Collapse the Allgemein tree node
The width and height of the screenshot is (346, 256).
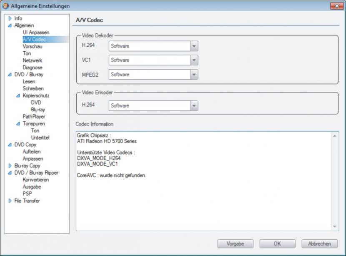point(10,25)
